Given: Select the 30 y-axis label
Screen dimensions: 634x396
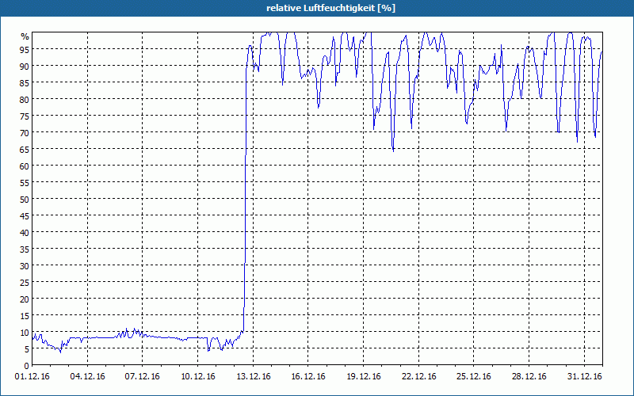Looking at the screenshot, I should [x=25, y=266].
